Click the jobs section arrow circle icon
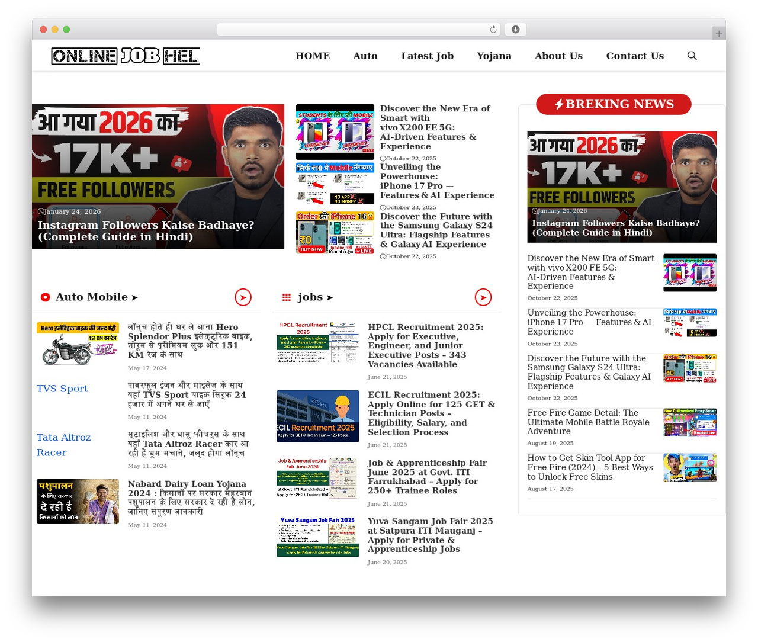 tap(483, 297)
